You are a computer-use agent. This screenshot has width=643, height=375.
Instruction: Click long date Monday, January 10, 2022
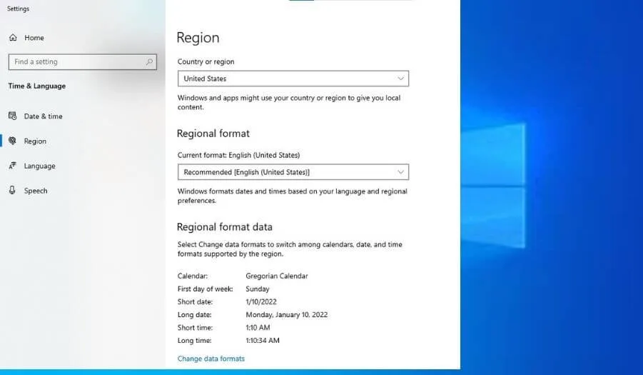tap(287, 315)
